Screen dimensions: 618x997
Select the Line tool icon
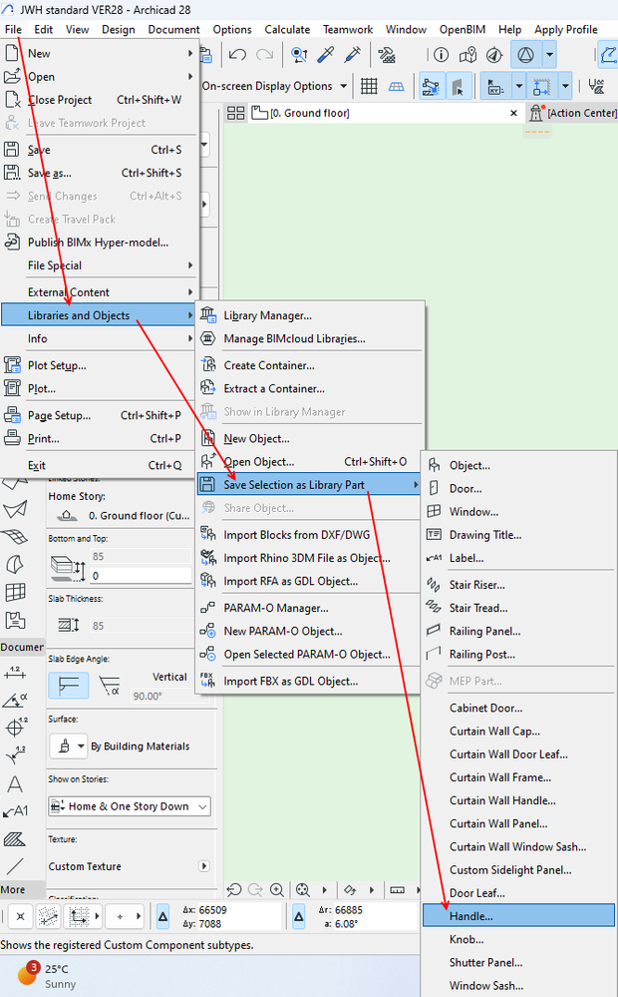click(15, 866)
